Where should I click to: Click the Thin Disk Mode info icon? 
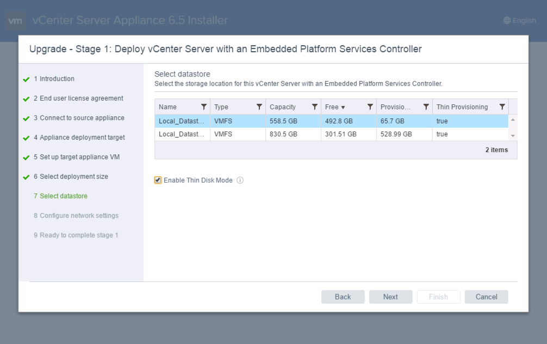pos(240,180)
